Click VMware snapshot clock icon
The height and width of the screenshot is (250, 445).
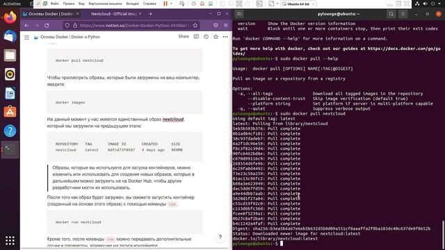(x=193, y=3)
